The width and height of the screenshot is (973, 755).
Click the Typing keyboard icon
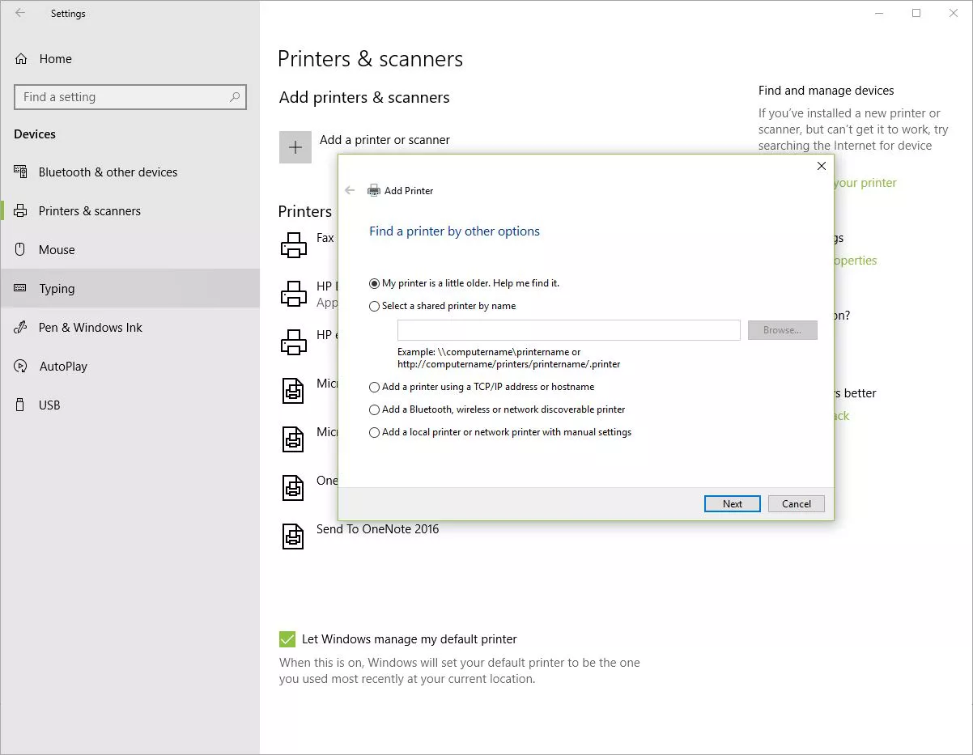click(21, 289)
